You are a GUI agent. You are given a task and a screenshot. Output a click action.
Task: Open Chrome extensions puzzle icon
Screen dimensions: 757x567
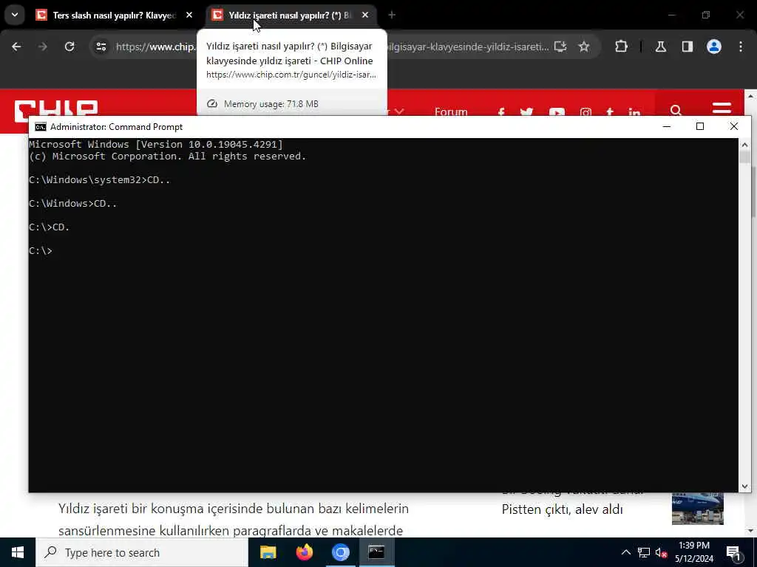[x=621, y=47]
